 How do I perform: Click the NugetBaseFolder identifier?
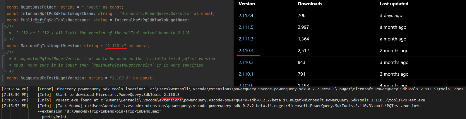pos(38,7)
